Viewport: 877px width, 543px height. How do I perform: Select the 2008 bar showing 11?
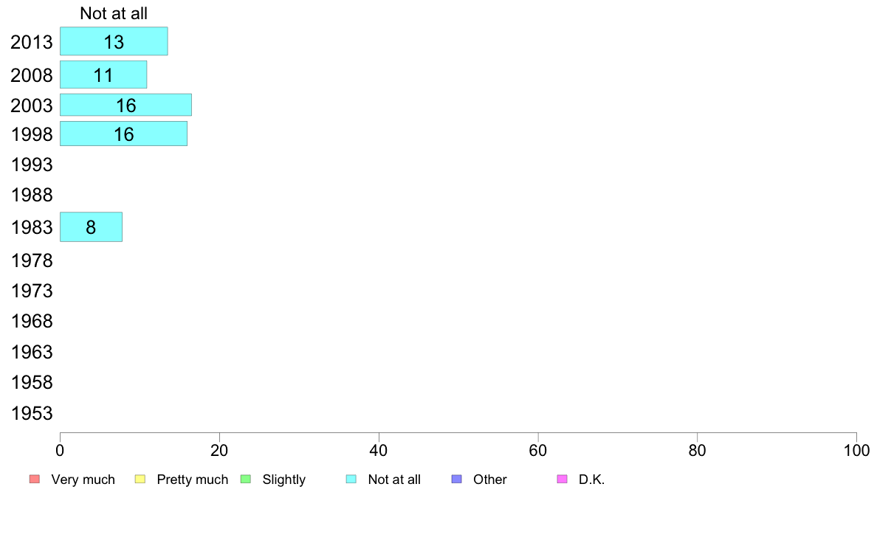pyautogui.click(x=103, y=75)
